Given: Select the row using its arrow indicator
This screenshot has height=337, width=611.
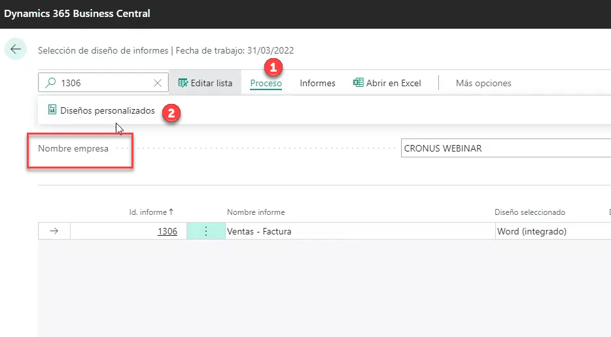Looking at the screenshot, I should point(54,231).
